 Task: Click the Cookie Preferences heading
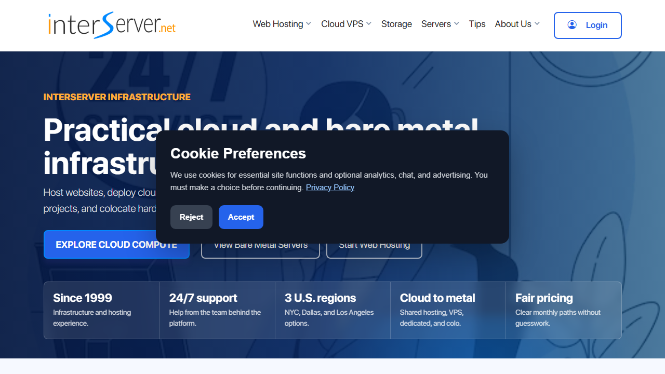[238, 154]
